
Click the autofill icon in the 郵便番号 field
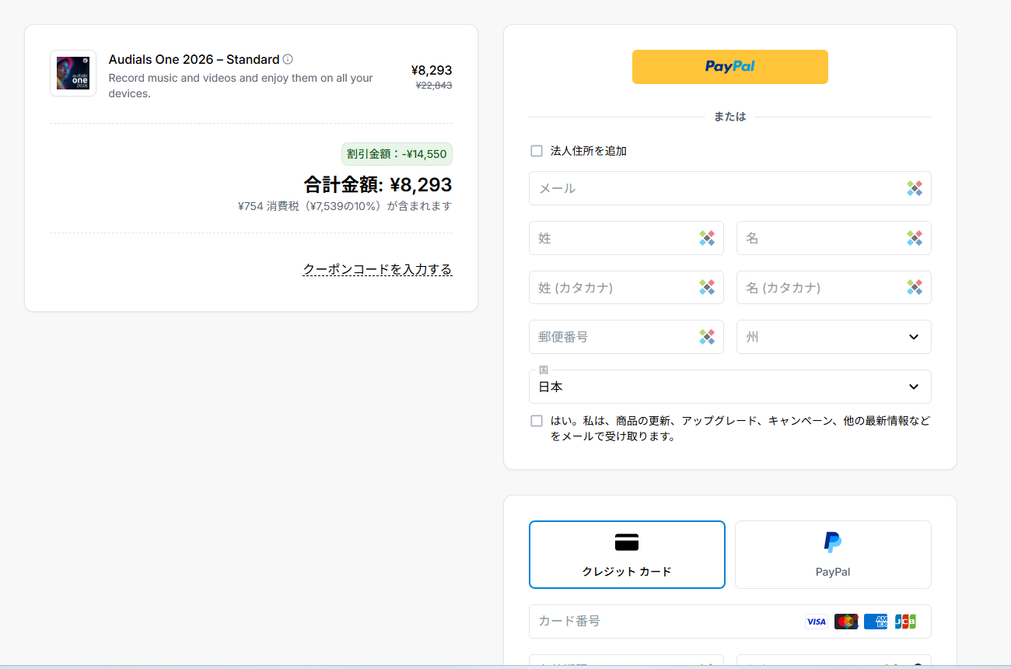(x=707, y=337)
